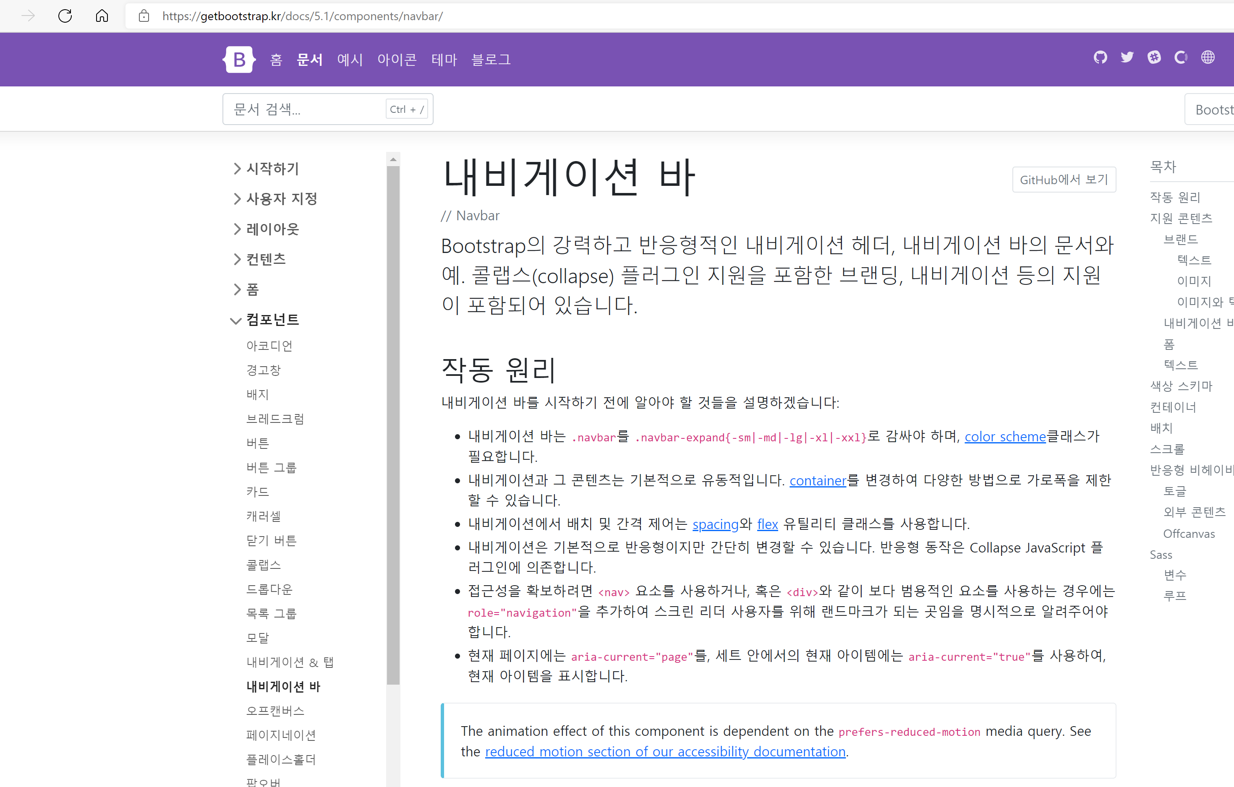Image resolution: width=1234 pixels, height=787 pixels.
Task: Open the Slack icon link
Action: (1154, 57)
